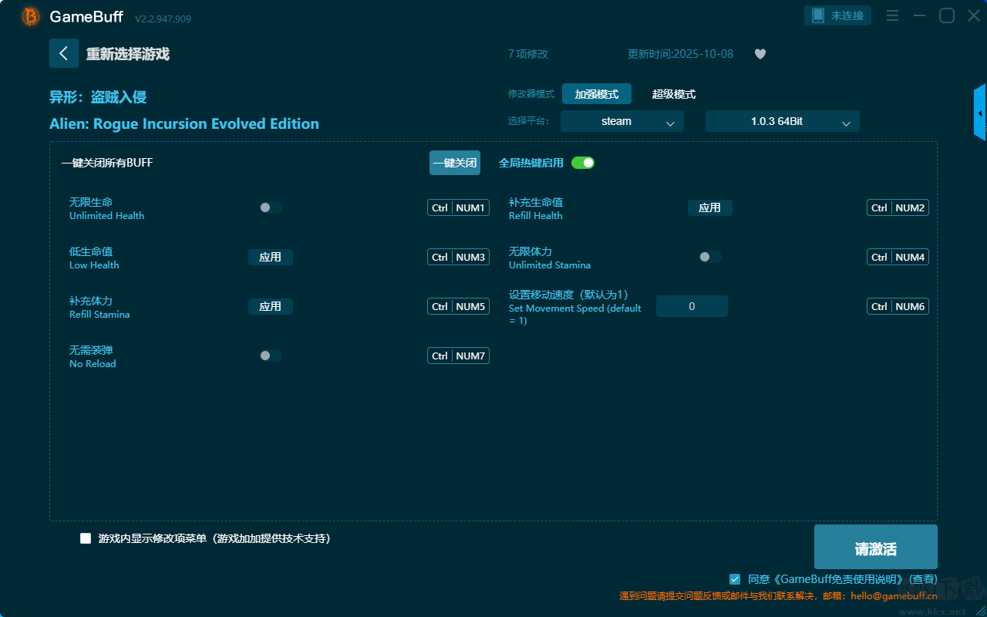Expand the right-side blue panel arrow
Image resolution: width=987 pixels, height=617 pixels.
(979, 113)
